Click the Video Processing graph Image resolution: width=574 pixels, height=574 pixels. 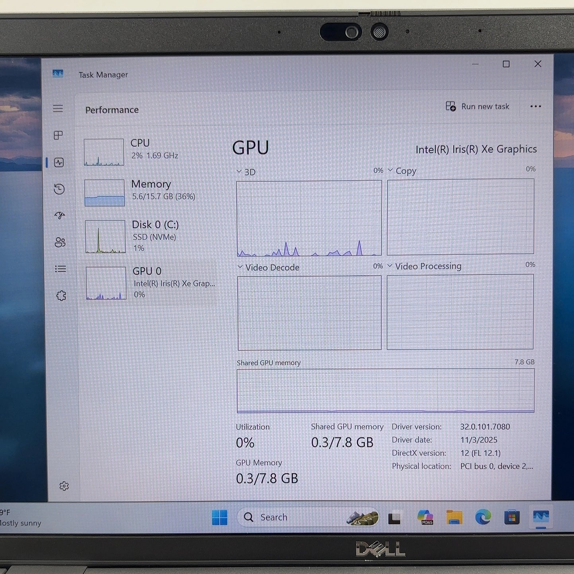460,312
